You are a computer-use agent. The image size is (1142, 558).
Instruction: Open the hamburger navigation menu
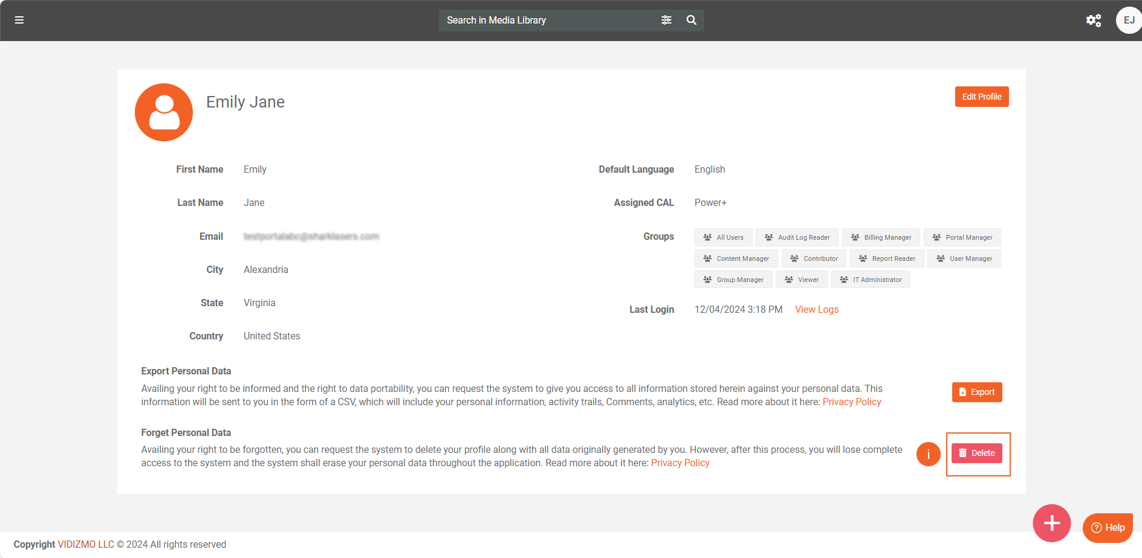tap(19, 20)
